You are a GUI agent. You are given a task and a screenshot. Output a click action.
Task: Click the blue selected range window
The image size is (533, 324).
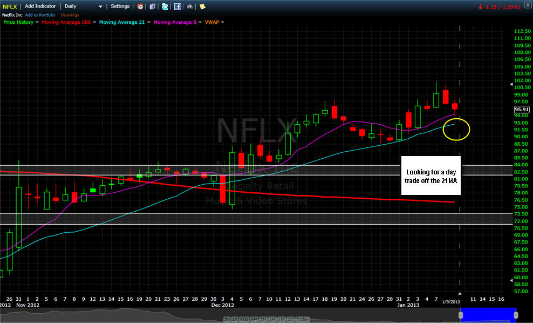(x=488, y=315)
